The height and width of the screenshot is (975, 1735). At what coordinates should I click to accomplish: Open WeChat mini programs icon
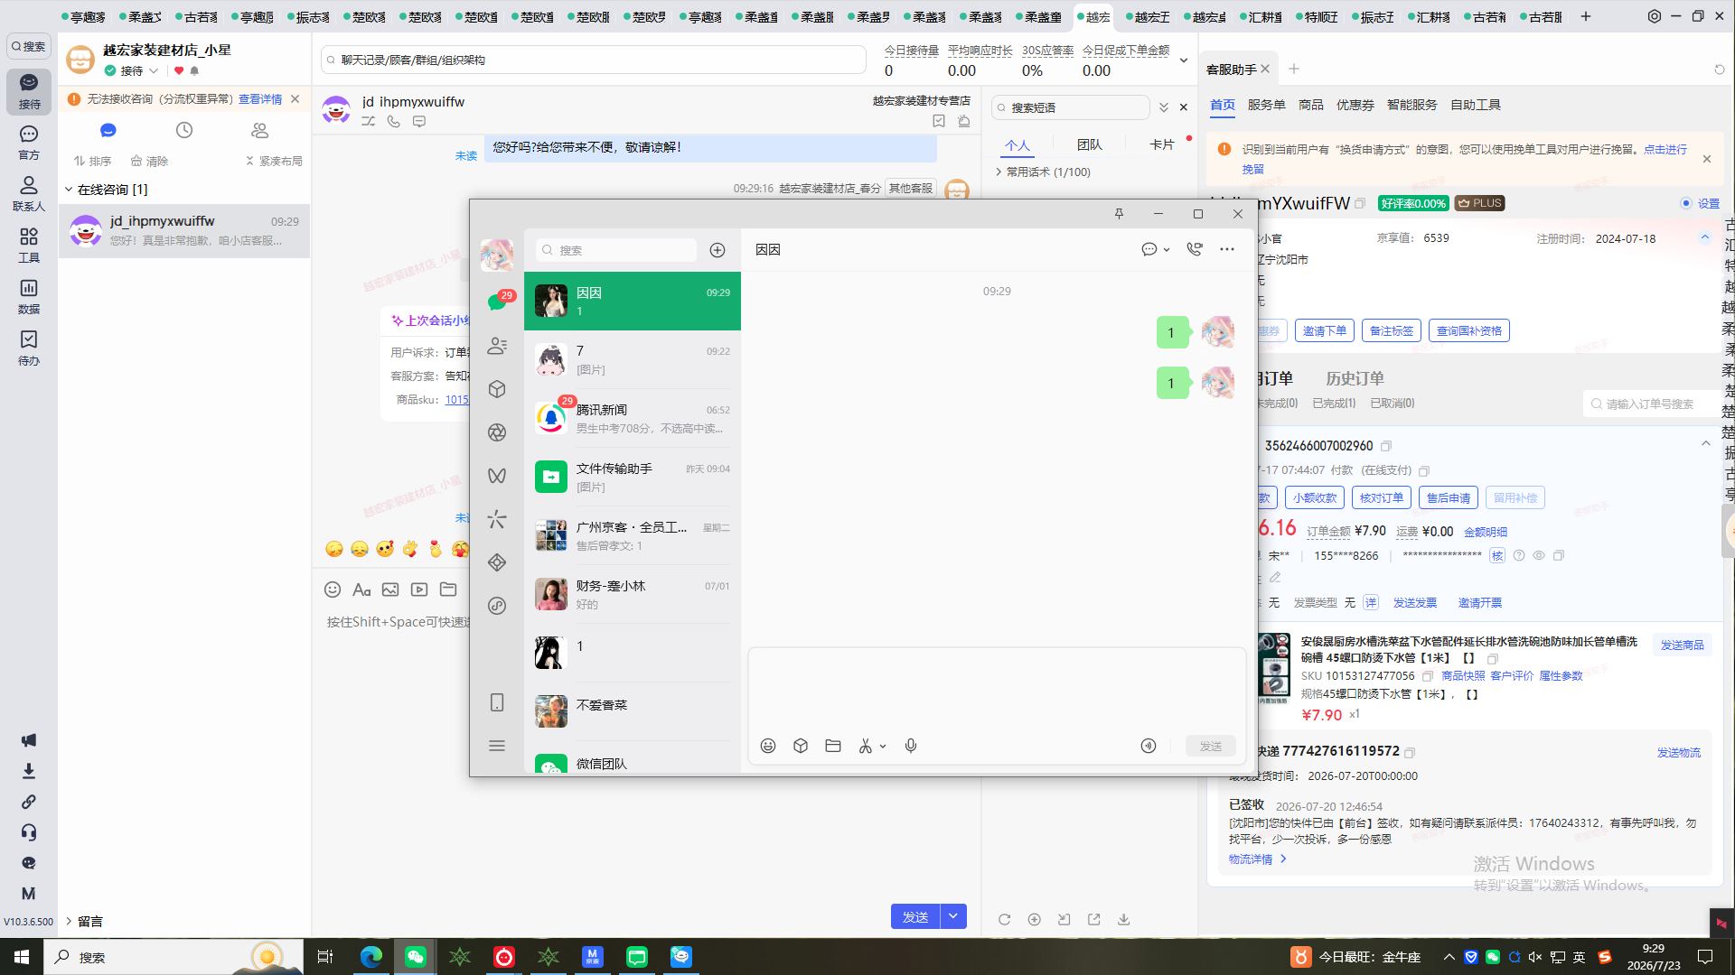click(x=497, y=606)
